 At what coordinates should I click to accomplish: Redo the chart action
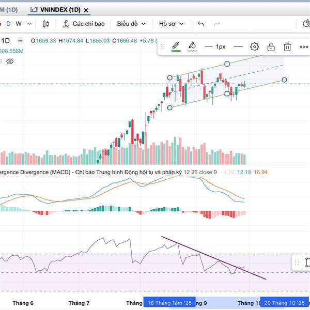pyautogui.click(x=217, y=24)
